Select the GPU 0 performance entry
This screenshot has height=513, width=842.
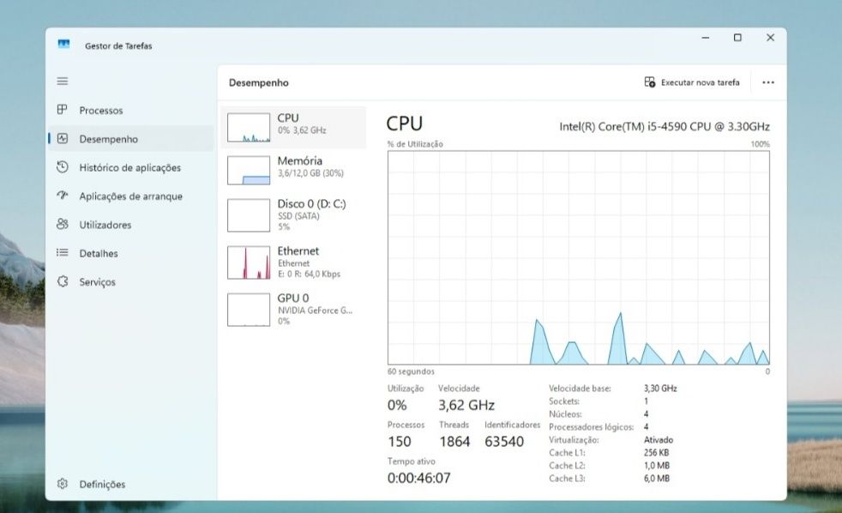[293, 310]
